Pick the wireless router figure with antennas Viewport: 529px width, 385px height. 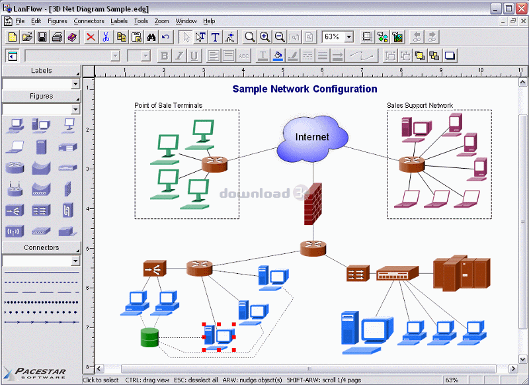[15, 189]
